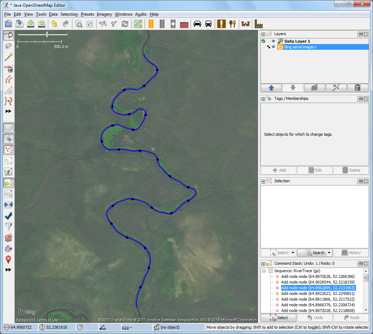
Task: Open the Presets menu
Action: 87,14
